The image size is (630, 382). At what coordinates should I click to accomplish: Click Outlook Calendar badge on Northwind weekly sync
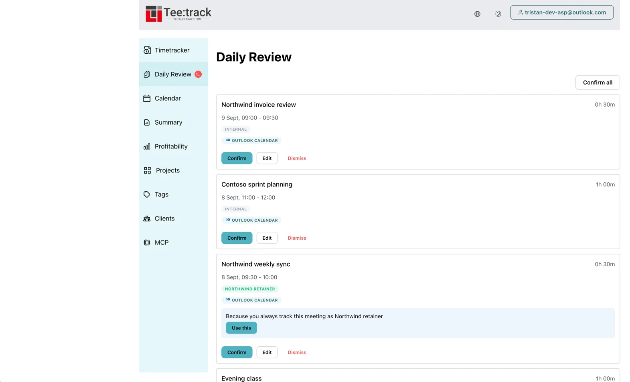[251, 300]
